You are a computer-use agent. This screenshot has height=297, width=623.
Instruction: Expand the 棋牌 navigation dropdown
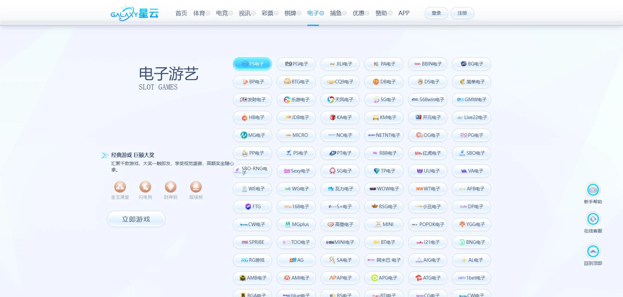coord(292,13)
